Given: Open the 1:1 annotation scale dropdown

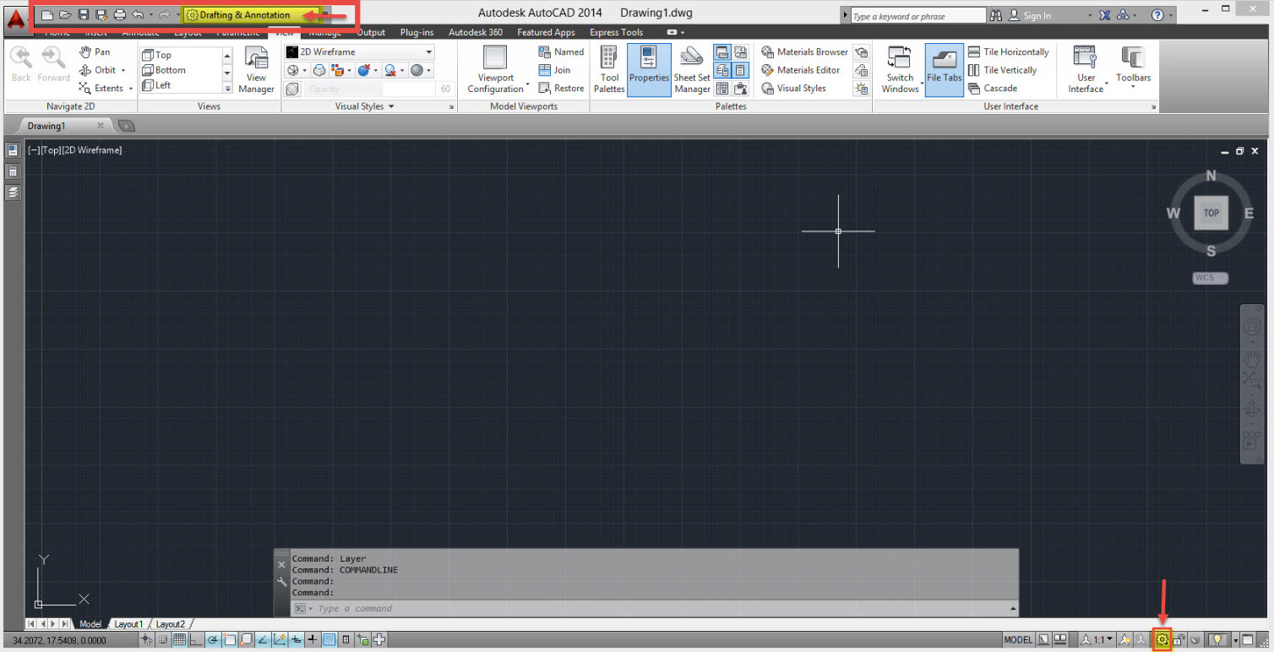Looking at the screenshot, I should click(1097, 640).
